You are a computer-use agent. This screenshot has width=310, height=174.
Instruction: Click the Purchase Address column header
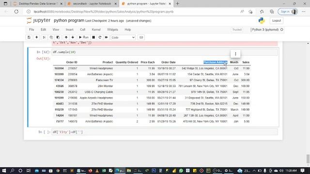(215, 62)
